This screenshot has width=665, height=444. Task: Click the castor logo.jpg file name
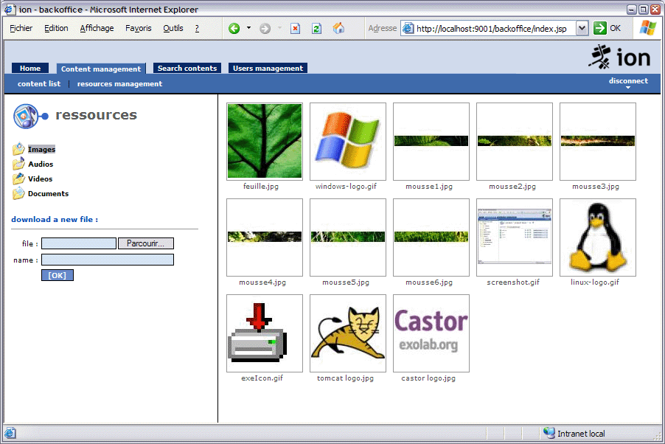[428, 378]
